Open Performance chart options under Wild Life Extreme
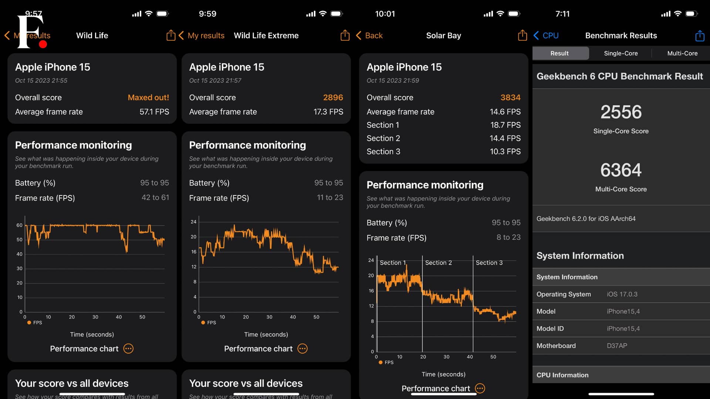 302,348
